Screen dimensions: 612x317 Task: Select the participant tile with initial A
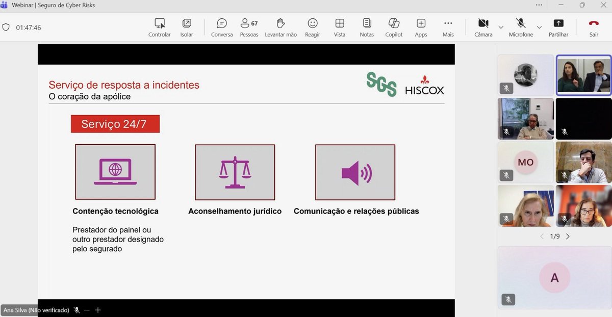click(x=554, y=278)
